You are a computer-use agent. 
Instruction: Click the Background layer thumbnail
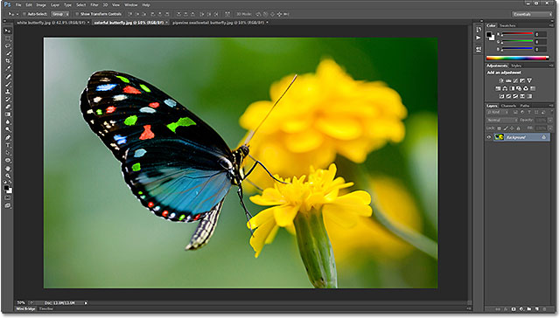point(499,137)
